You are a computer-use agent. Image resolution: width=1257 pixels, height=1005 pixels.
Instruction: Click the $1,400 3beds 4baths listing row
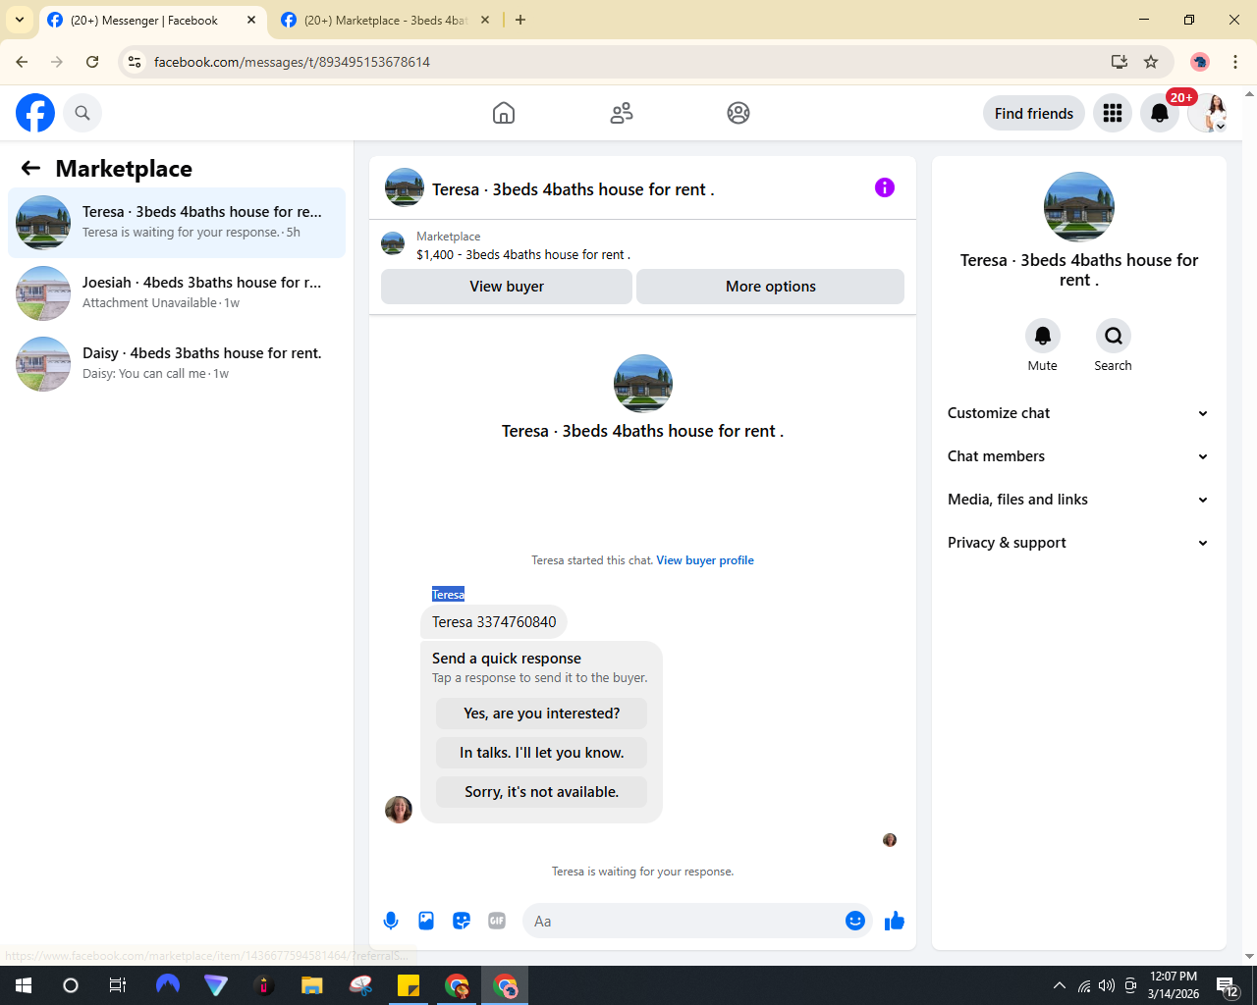tap(642, 244)
